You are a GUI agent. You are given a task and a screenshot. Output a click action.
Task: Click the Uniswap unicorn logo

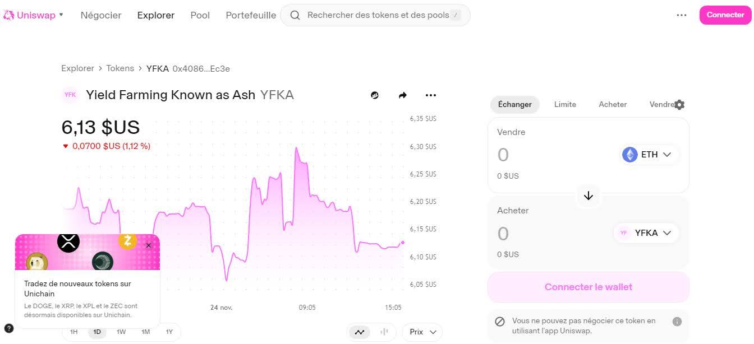point(9,15)
